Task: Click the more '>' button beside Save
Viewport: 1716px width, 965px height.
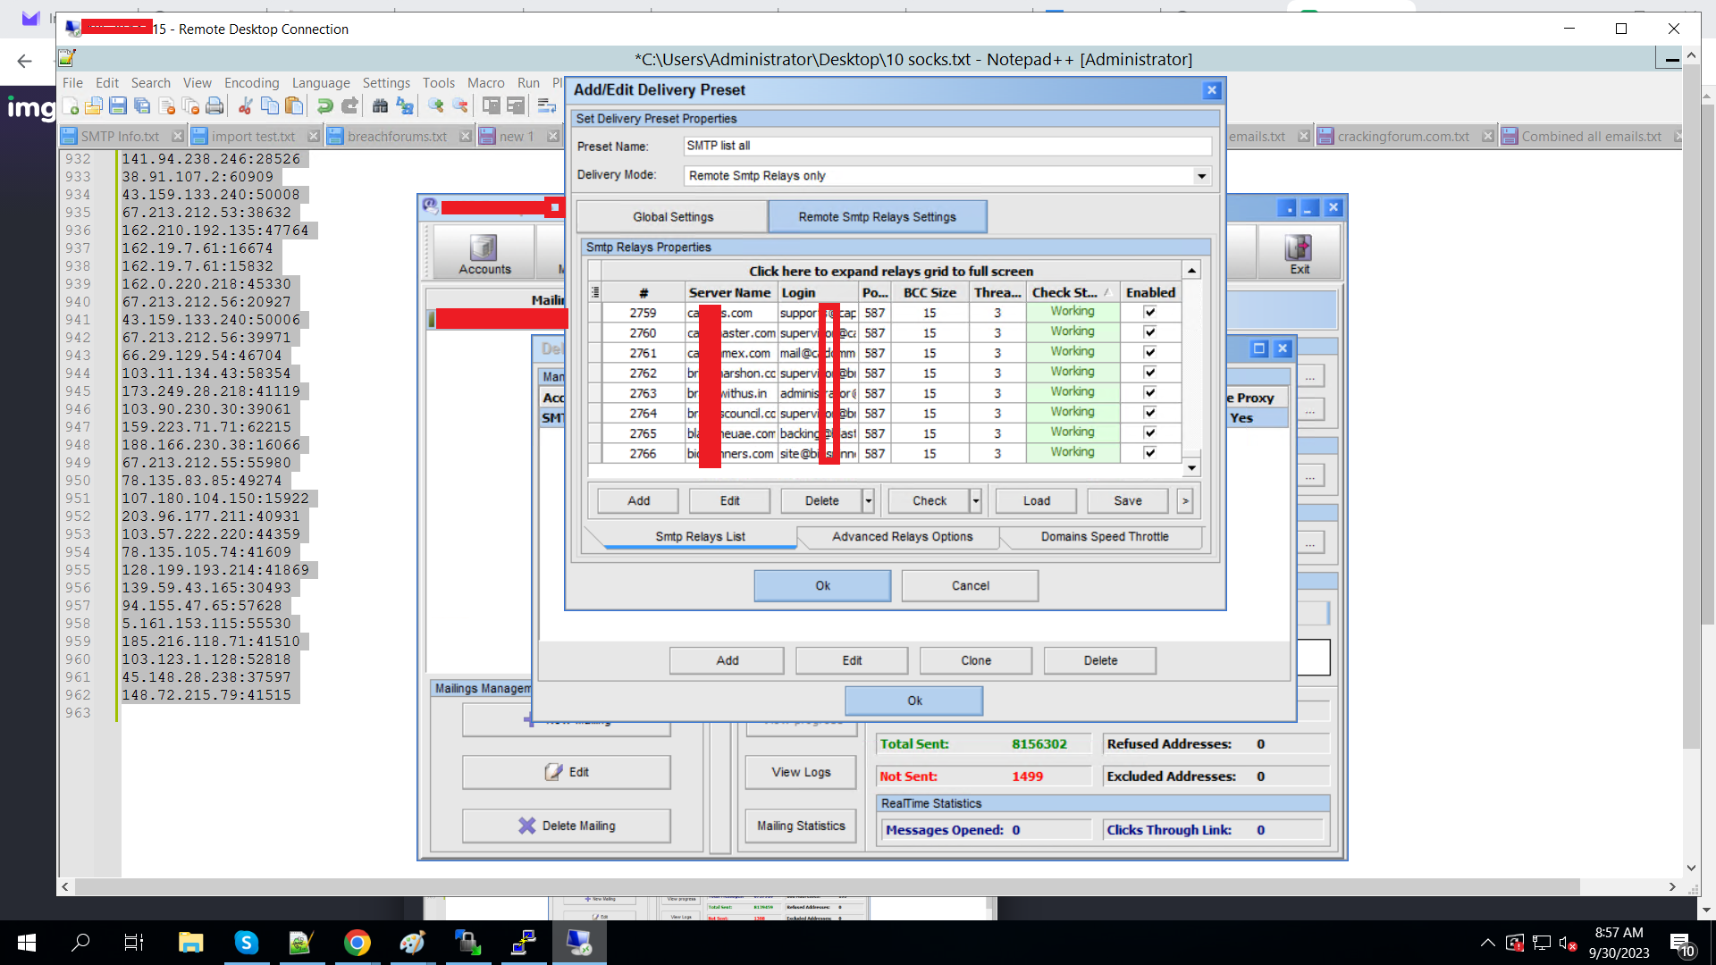Action: click(x=1185, y=501)
